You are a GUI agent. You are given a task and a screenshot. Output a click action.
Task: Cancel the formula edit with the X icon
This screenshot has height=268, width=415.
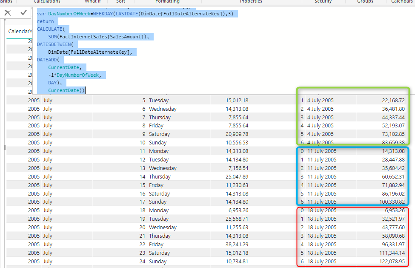(x=7, y=12)
